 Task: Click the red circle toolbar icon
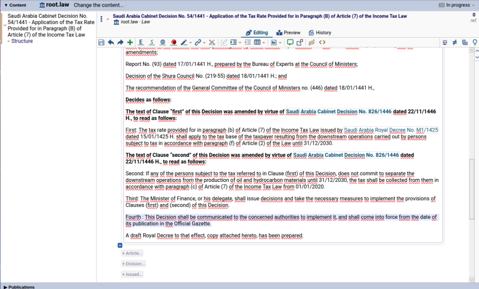174,42
